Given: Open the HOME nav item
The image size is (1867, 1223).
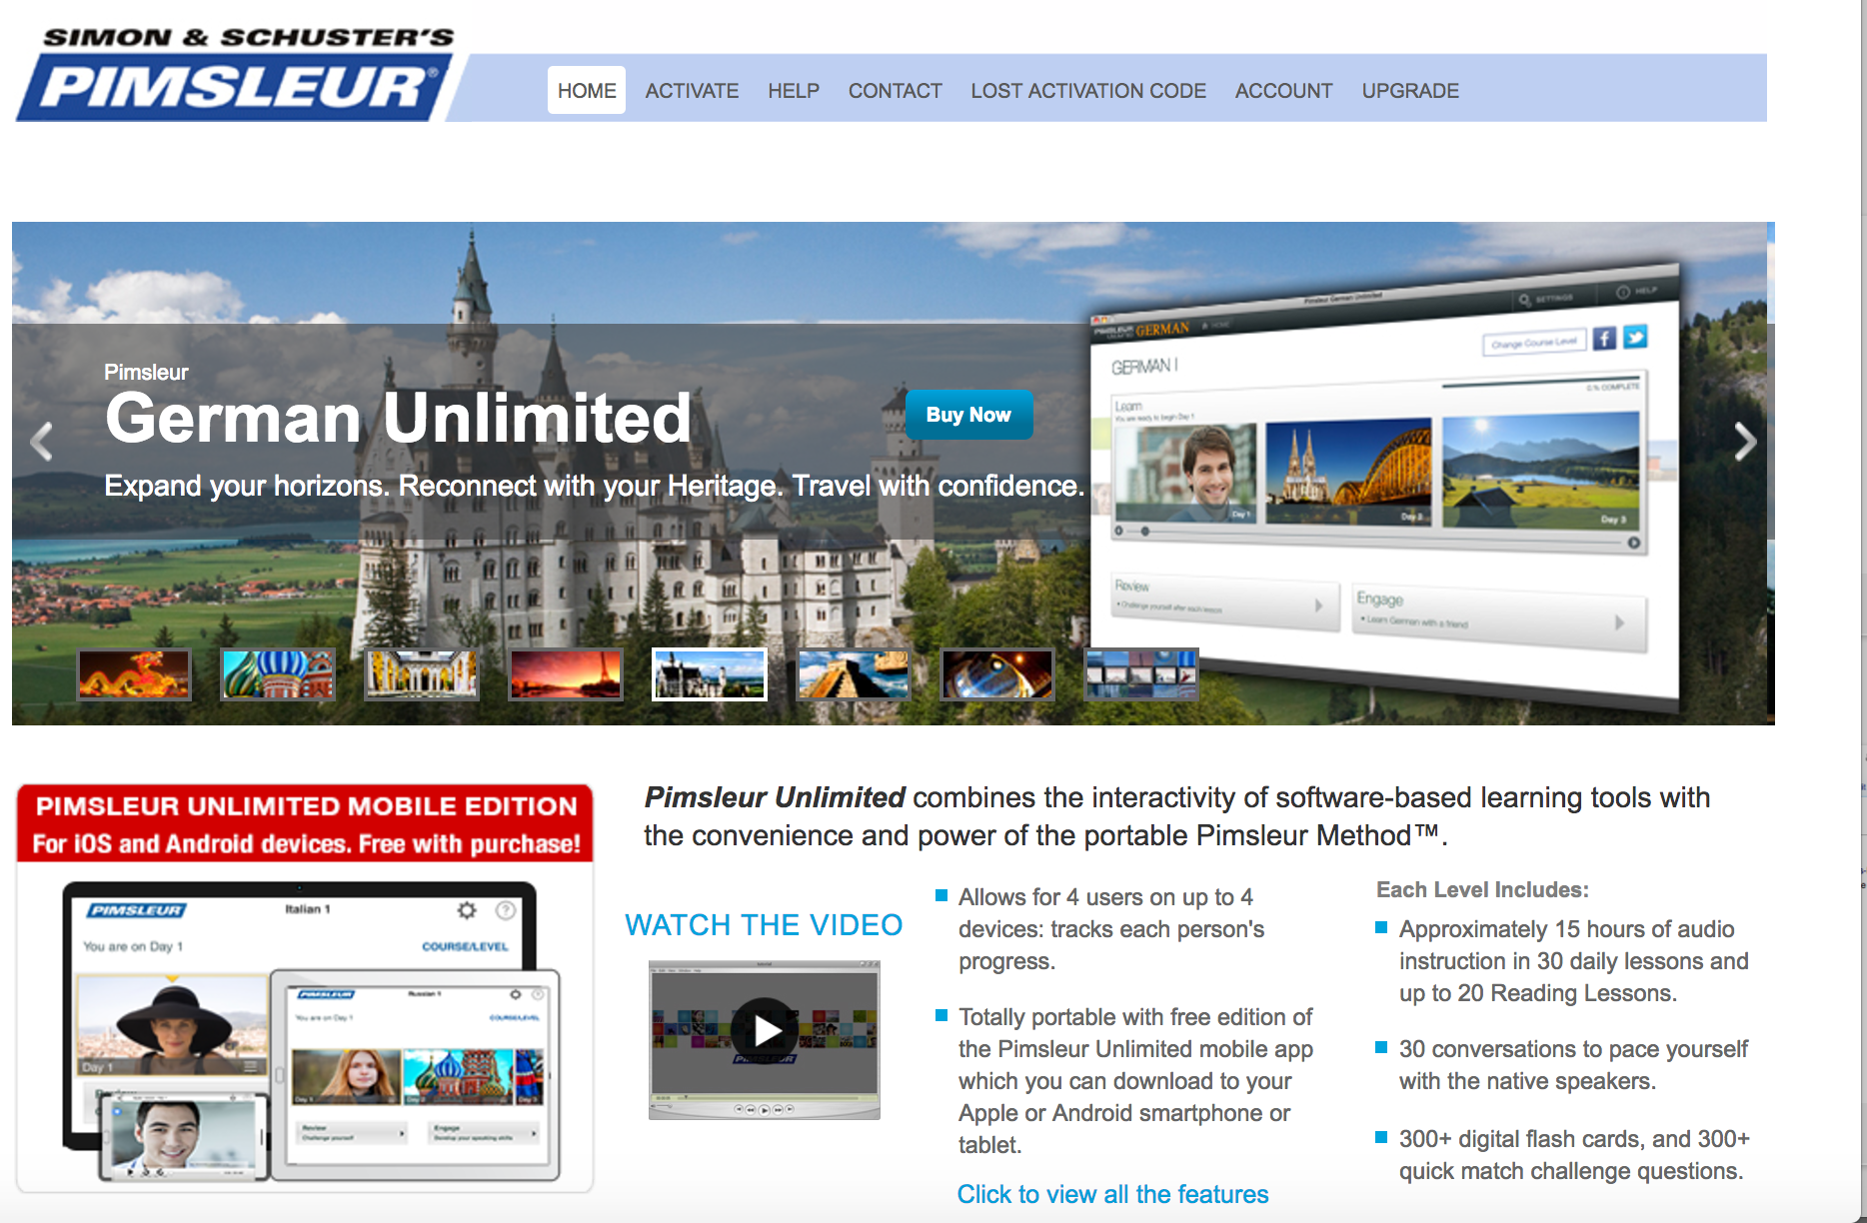Looking at the screenshot, I should point(587,91).
